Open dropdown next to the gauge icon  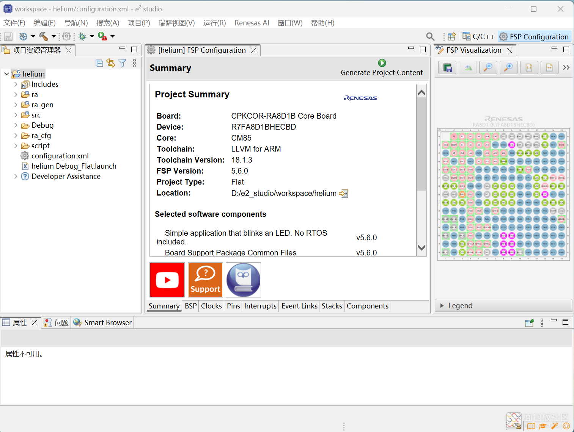tap(33, 36)
